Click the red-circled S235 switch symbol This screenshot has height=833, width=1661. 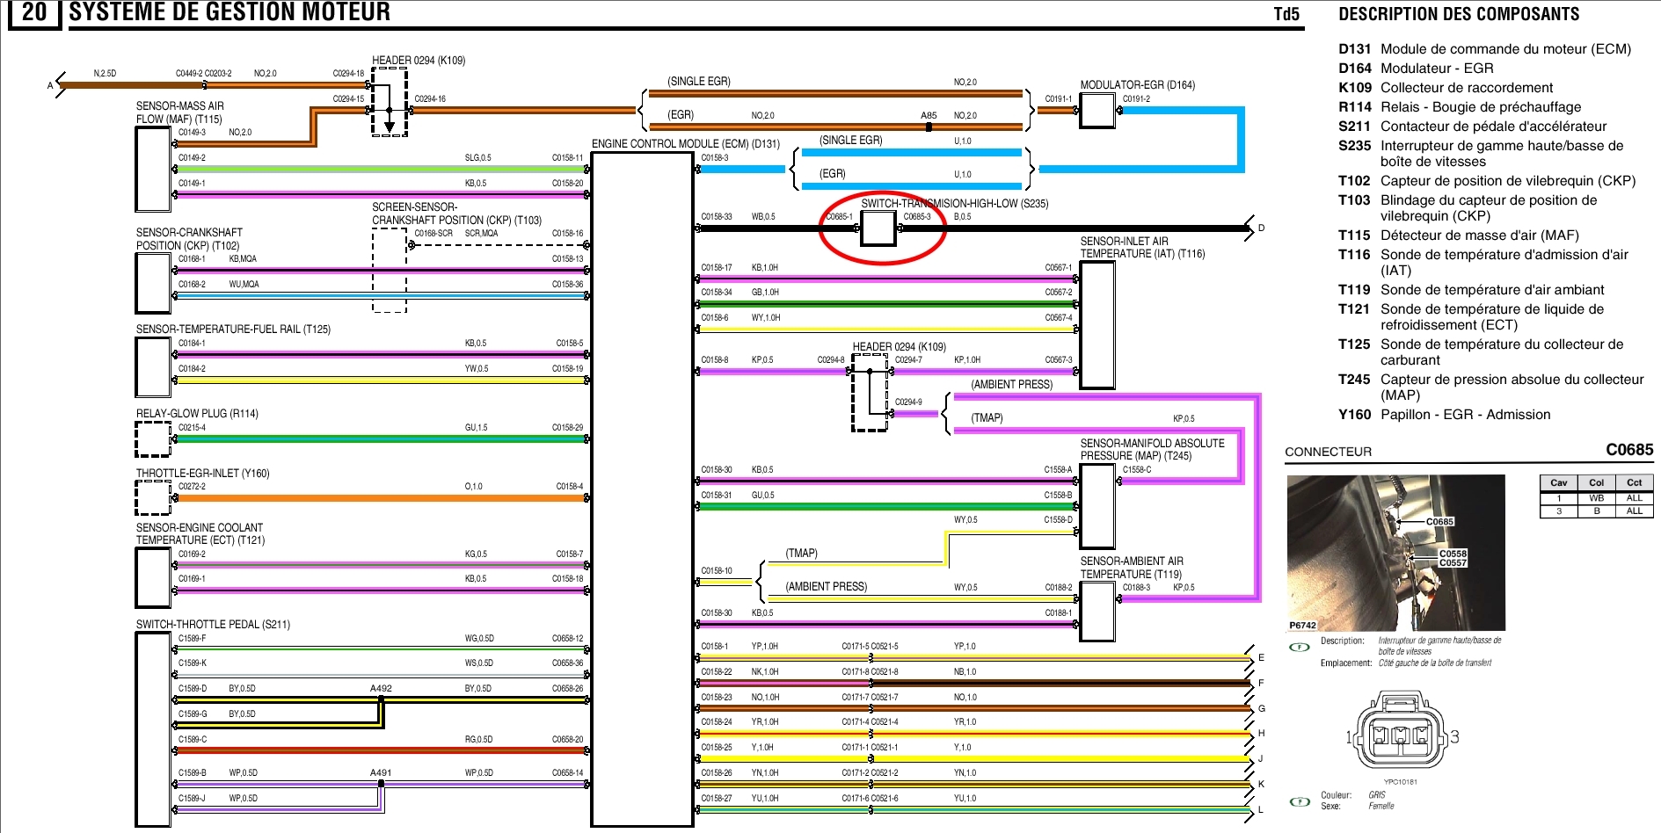(x=877, y=228)
